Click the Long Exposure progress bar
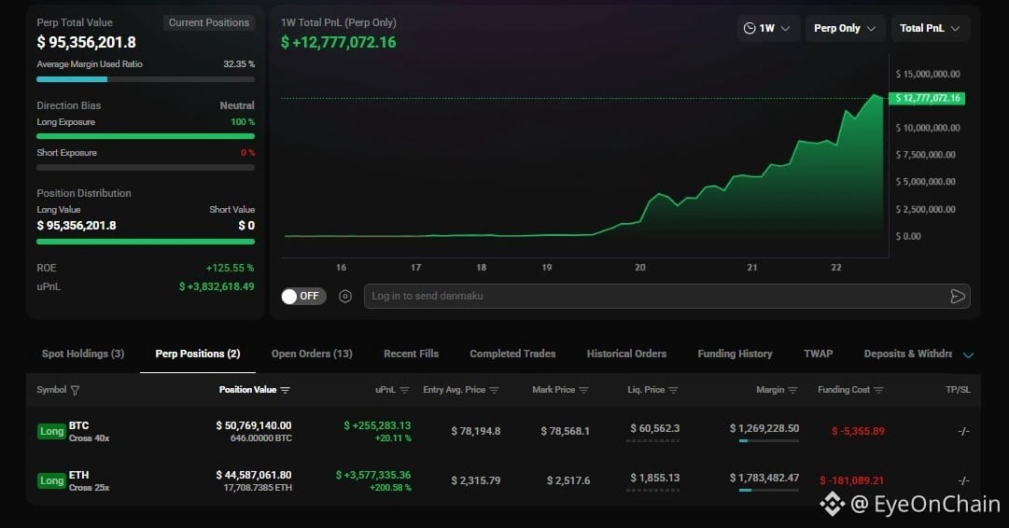The height and width of the screenshot is (528, 1009). [x=146, y=136]
